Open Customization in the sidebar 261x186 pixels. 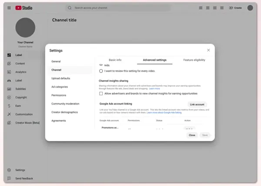pos(24,114)
